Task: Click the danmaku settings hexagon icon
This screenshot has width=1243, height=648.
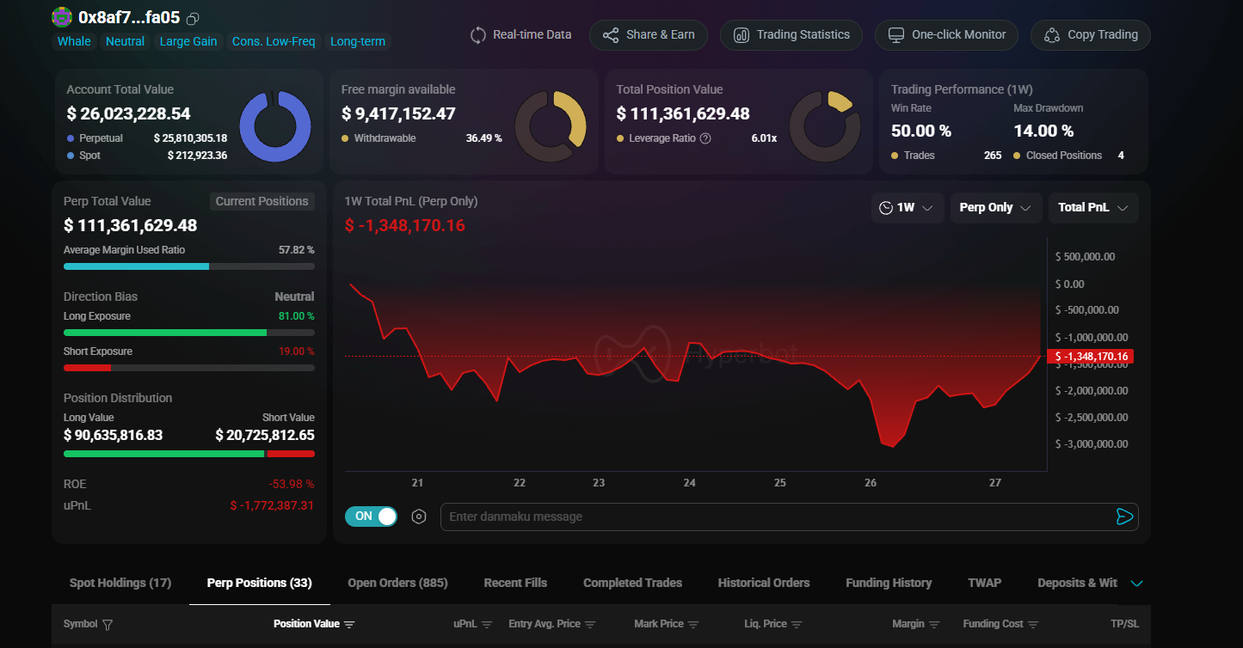Action: click(x=419, y=517)
